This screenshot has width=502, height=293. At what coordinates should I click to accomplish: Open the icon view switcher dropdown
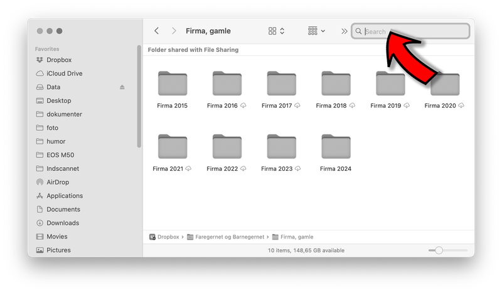(x=276, y=31)
